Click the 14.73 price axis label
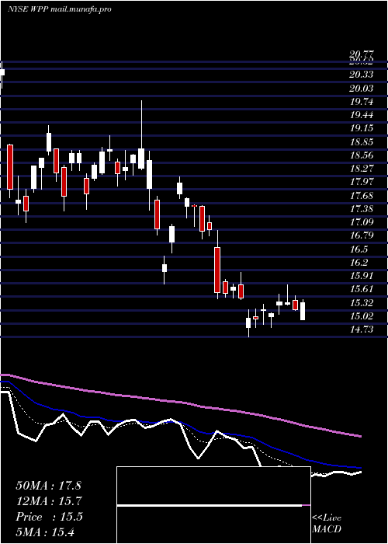The image size is (388, 544). (362, 330)
